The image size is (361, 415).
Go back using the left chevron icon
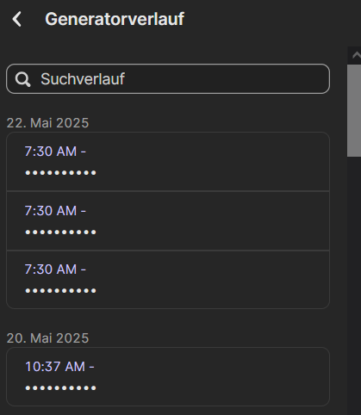pyautogui.click(x=17, y=19)
